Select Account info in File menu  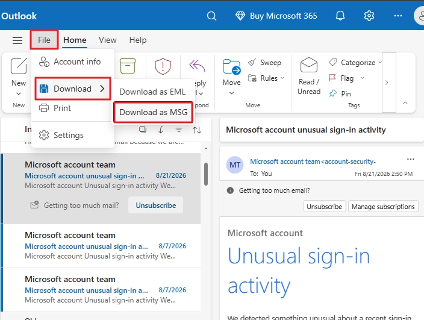pyautogui.click(x=73, y=61)
